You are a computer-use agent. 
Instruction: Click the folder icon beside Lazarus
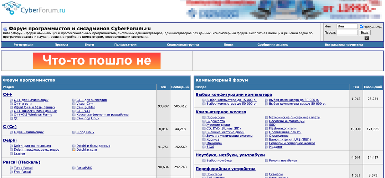click(11, 154)
